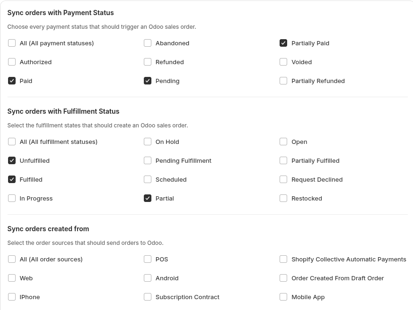Image resolution: width=413 pixels, height=310 pixels.
Task: Check the All order sources checkbox
Action: pos(12,259)
